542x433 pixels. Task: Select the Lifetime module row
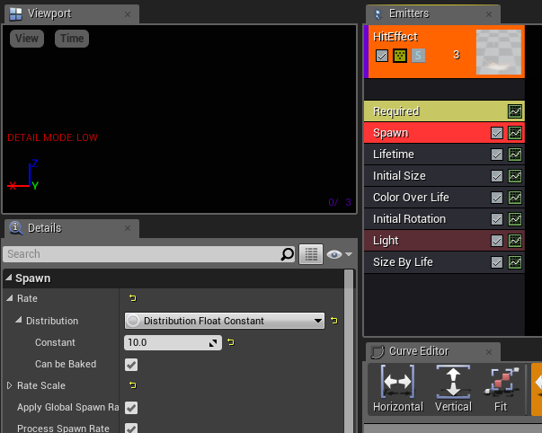[x=444, y=155]
